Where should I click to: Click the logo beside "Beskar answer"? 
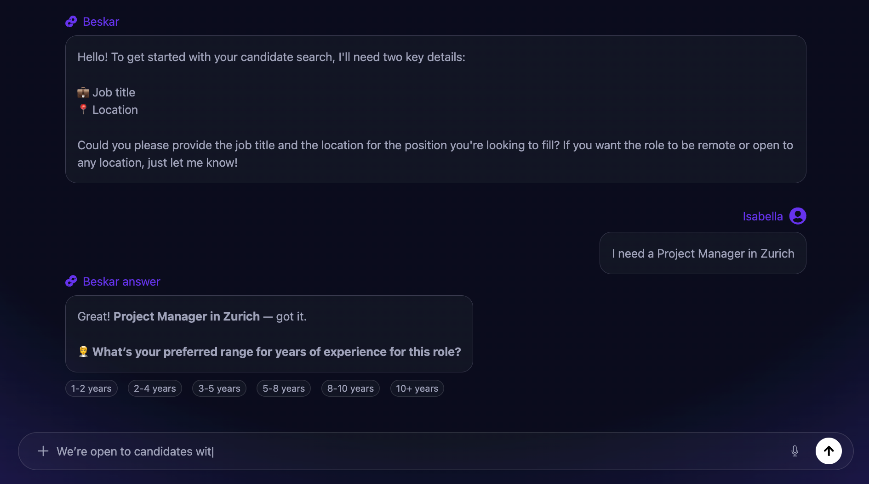click(71, 281)
